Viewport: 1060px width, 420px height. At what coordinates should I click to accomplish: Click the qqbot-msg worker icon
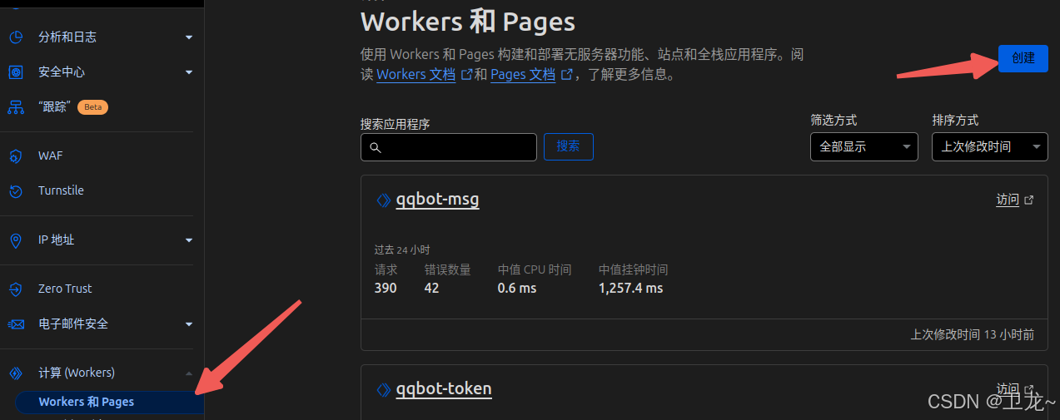(383, 200)
